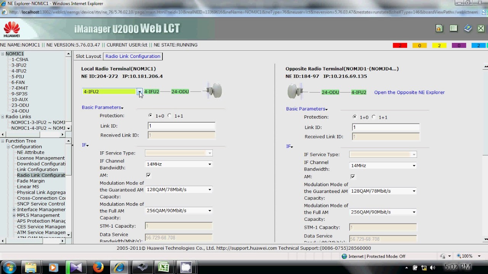Open the help book icon
This screenshot has height=274, width=488.
[x=468, y=29]
